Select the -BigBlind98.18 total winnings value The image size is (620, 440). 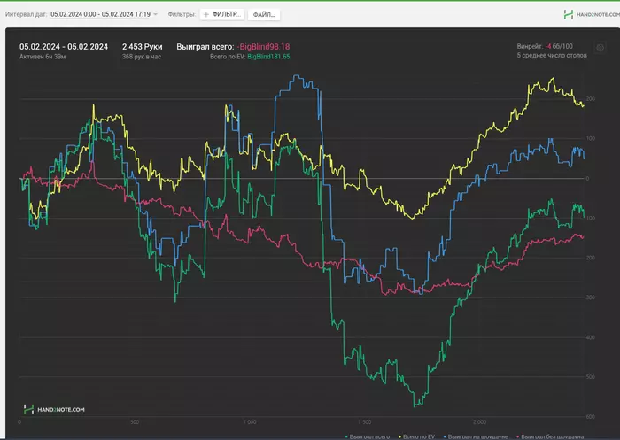coord(263,47)
